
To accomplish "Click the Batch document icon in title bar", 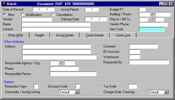I will [x=4, y=4].
